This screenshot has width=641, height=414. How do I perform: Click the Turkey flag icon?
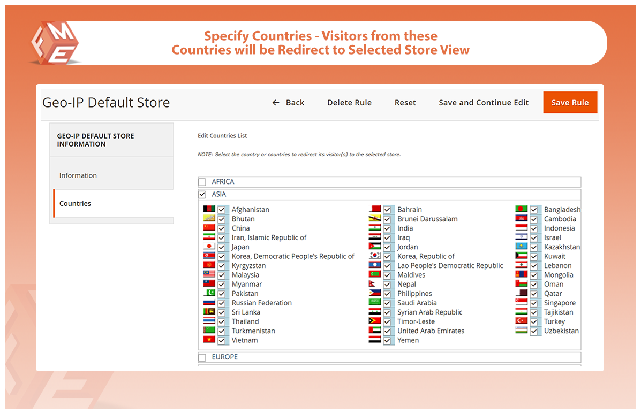tap(521, 321)
